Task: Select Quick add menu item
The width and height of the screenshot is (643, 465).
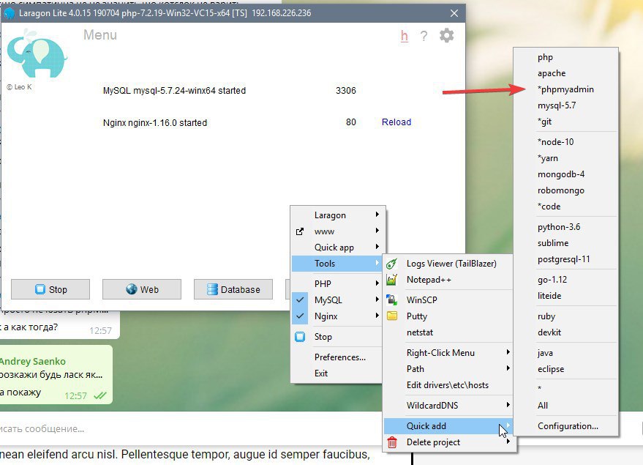Action: click(448, 426)
